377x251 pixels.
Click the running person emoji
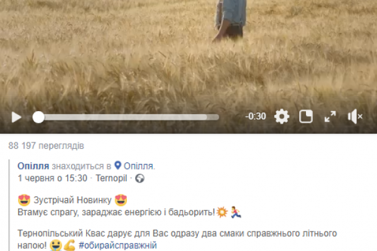[x=236, y=212]
